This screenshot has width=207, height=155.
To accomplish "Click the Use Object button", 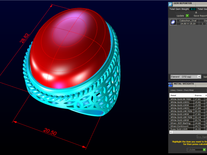I will pos(202,136).
